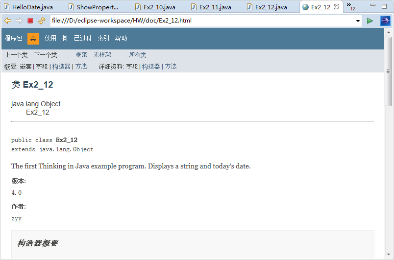Go forward in the internal browser
This screenshot has width=394, height=260.
tap(19, 21)
